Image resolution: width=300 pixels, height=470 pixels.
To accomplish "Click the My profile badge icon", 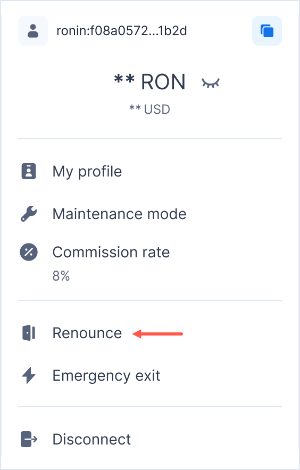I will [x=29, y=171].
